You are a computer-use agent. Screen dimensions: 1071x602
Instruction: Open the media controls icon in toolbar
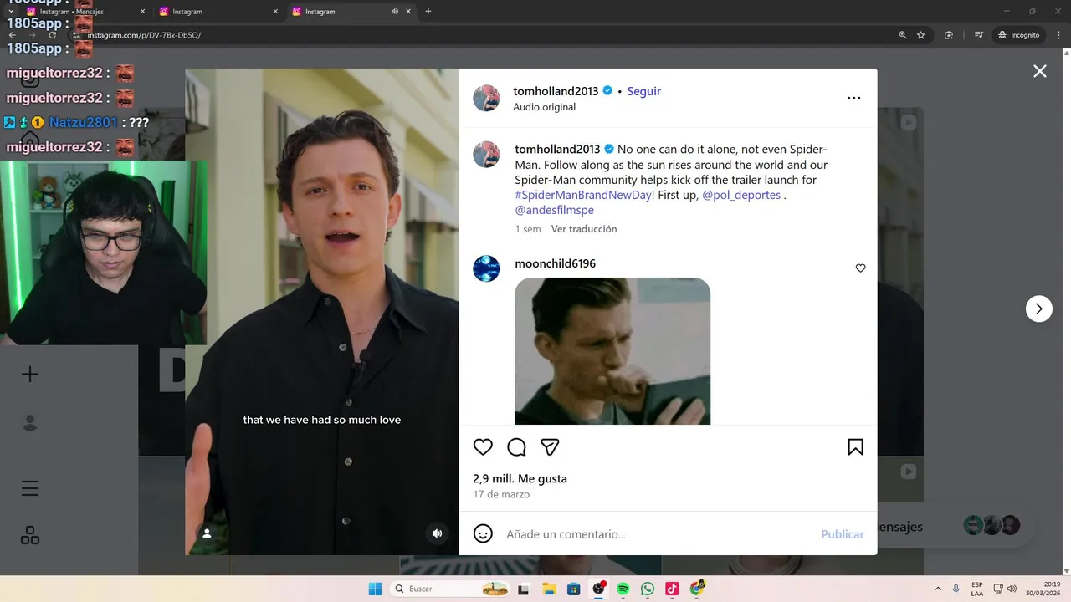[979, 35]
